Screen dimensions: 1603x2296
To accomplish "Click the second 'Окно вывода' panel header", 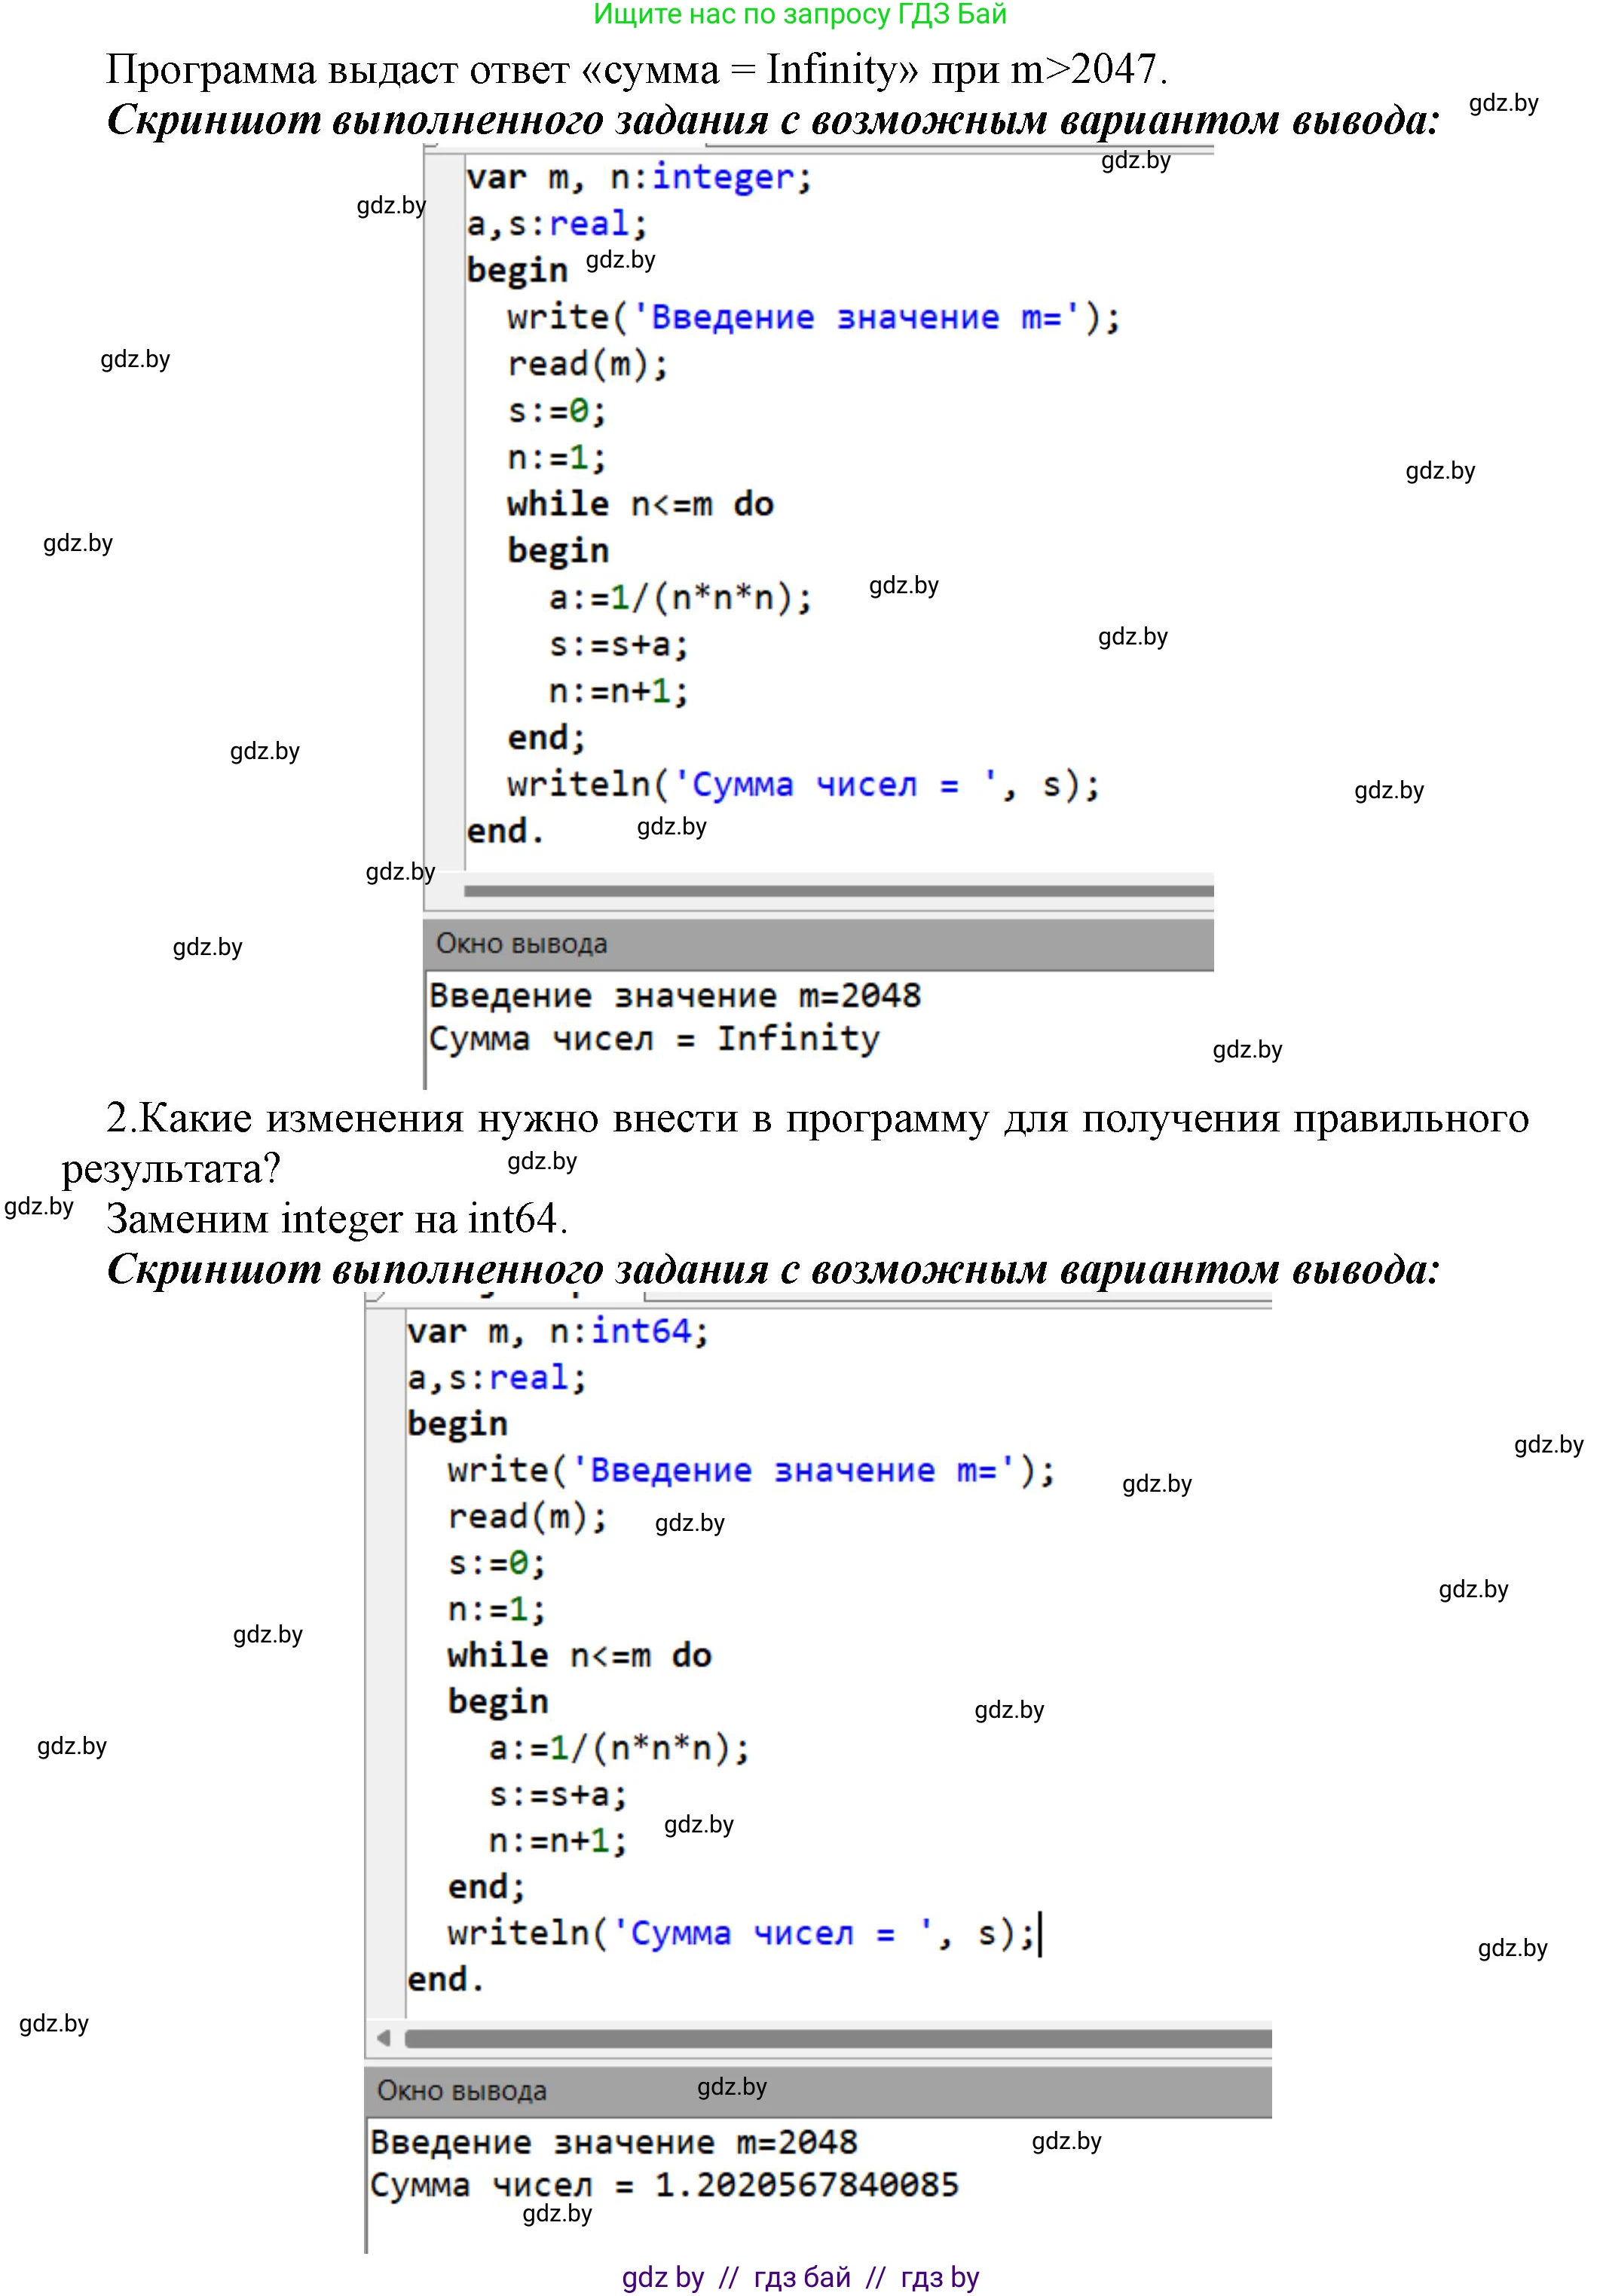I will tap(818, 2092).
